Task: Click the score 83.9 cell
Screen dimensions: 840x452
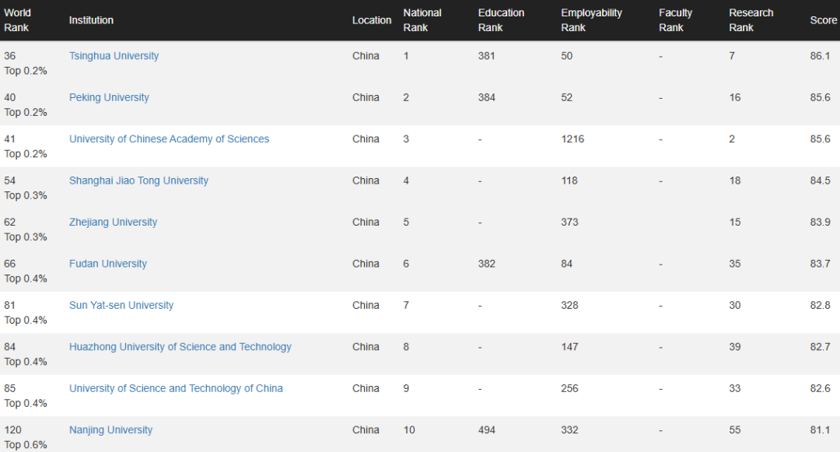Action: point(820,222)
